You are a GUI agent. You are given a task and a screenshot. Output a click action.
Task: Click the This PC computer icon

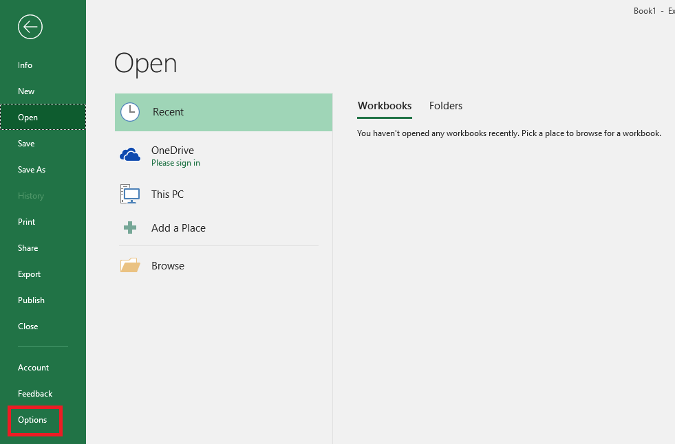(130, 195)
